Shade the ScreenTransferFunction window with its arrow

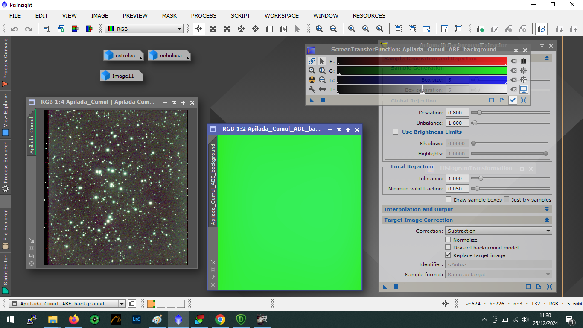[516, 50]
